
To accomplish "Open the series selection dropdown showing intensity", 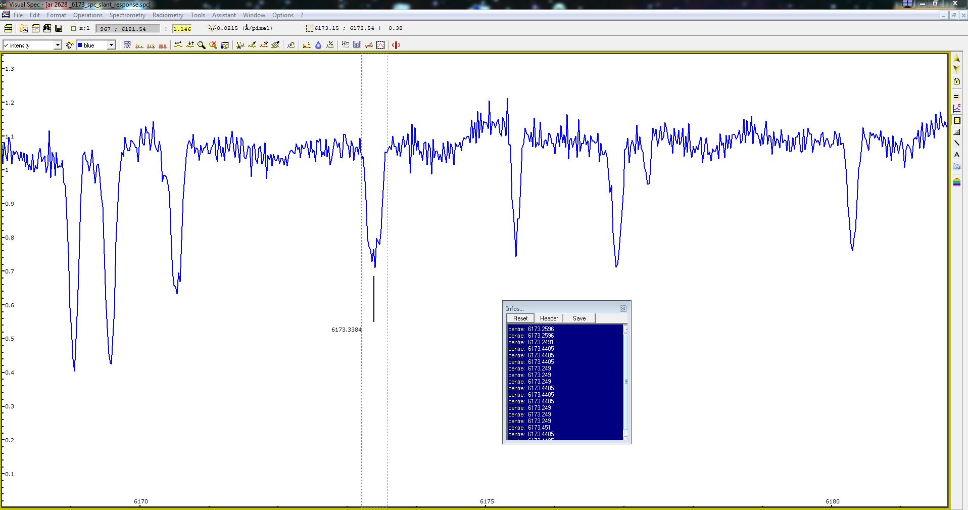I will click(57, 45).
